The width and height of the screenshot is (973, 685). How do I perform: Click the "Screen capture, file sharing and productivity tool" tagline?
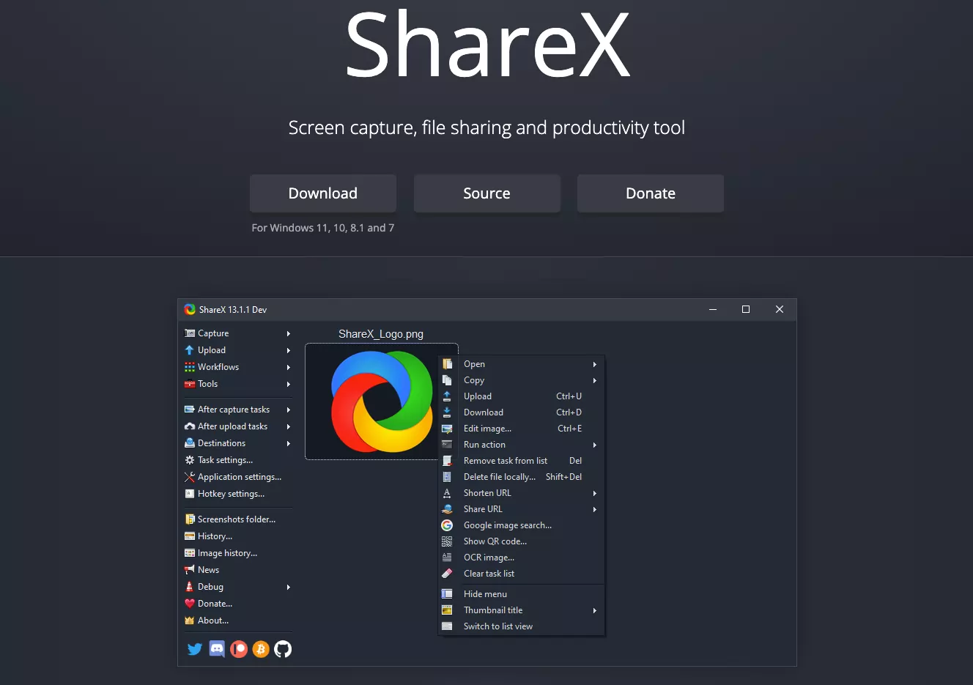[x=486, y=128]
